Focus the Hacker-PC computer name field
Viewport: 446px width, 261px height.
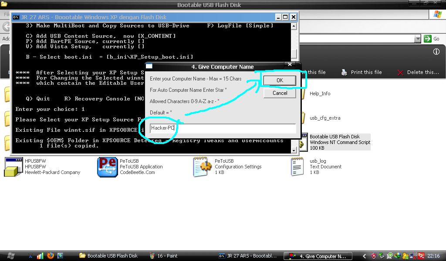pyautogui.click(x=223, y=128)
